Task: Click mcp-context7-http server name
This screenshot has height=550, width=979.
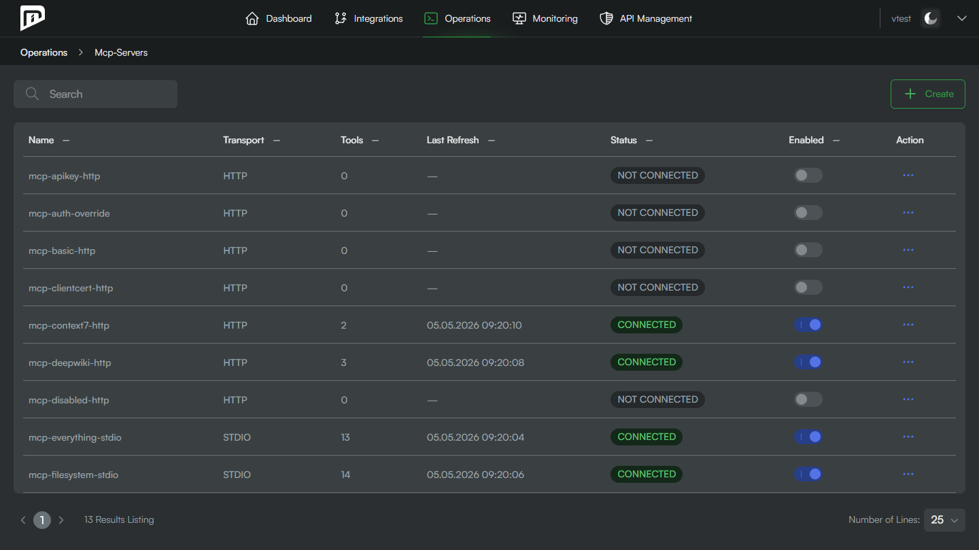Action: pos(69,325)
